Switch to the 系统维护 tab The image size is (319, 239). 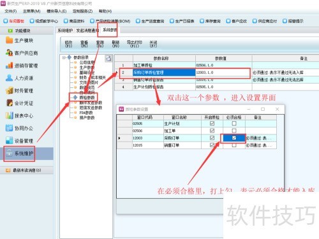click(65, 31)
